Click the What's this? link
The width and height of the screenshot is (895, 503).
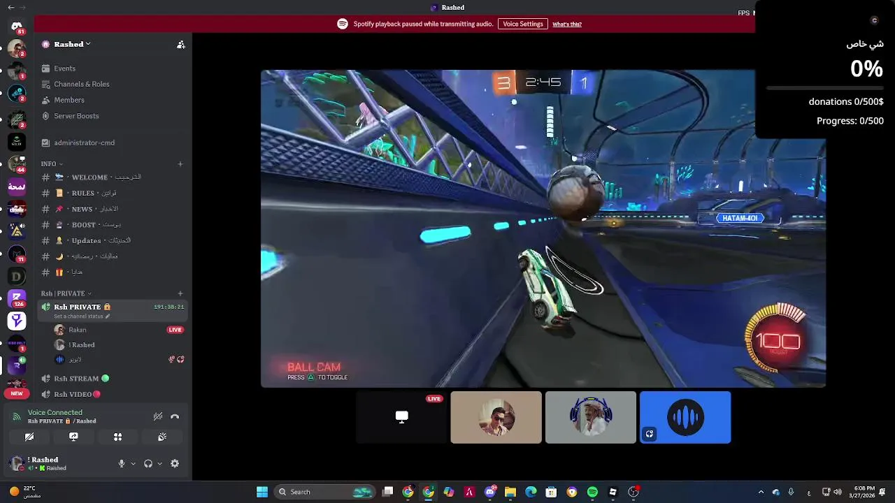[567, 24]
